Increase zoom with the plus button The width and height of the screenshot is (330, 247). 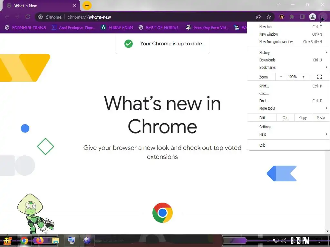303,77
